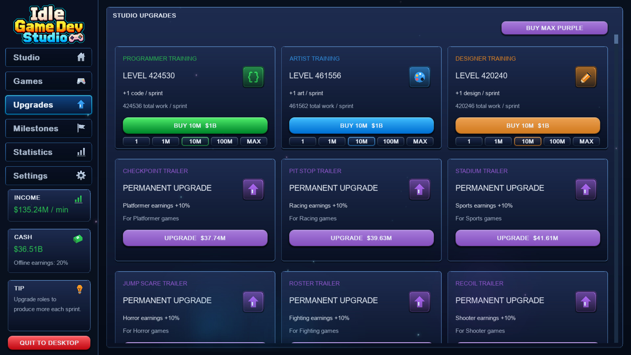Click the Stadium Trailer purple arrow icon

click(586, 189)
